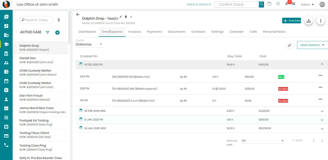Click the paperclip attachment icon near search
The height and width of the screenshot is (160, 328).
point(58,20)
